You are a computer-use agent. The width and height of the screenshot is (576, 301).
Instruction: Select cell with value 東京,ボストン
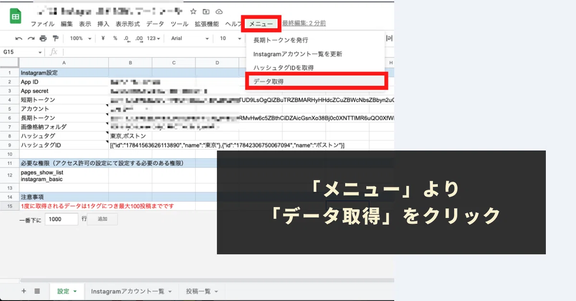point(130,136)
